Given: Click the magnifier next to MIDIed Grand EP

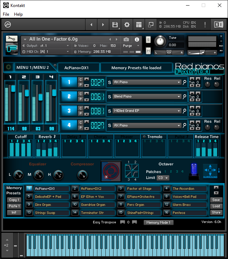Looking at the screenshot, I should pyautogui.click(x=185, y=111).
